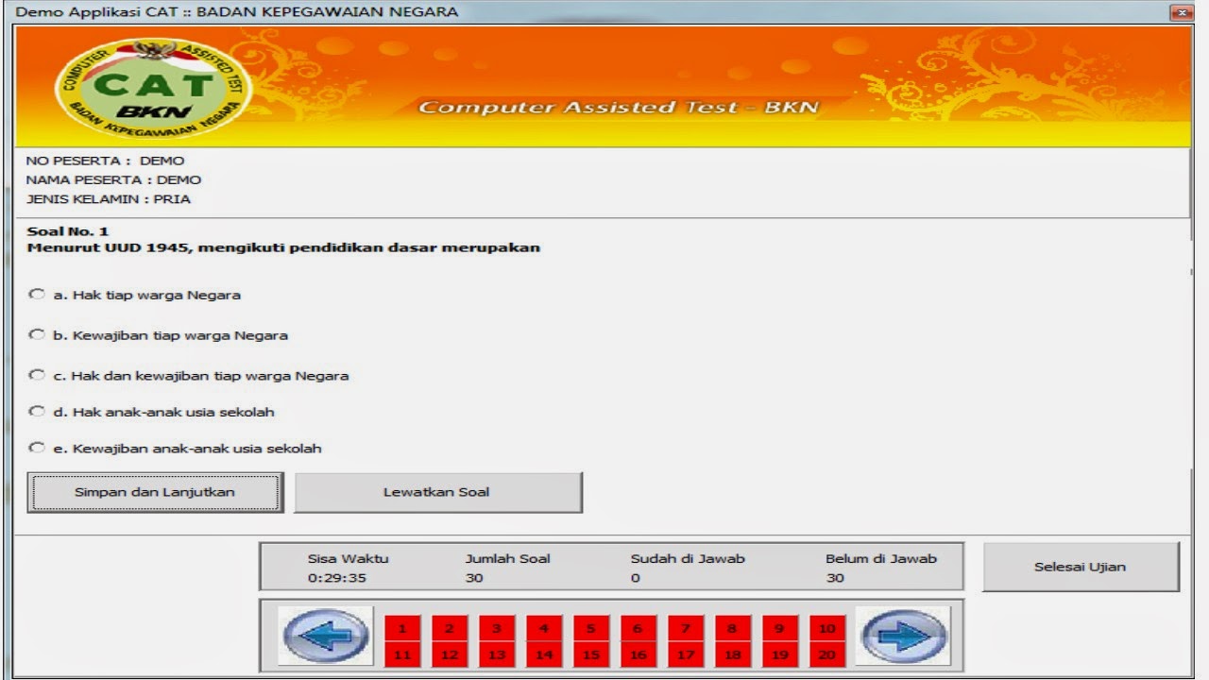This screenshot has width=1209, height=680.
Task: Click the Simpan dan Lanjutkan button
Action: (x=155, y=491)
